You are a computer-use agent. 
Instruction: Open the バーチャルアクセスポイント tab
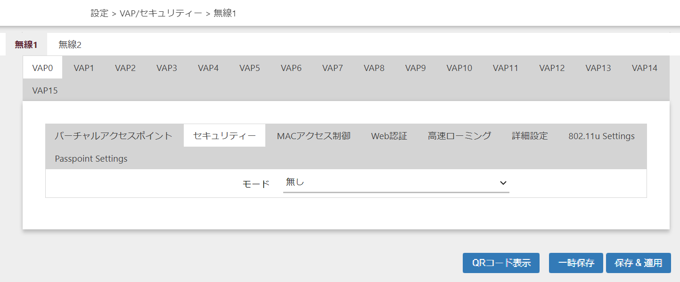click(x=114, y=136)
